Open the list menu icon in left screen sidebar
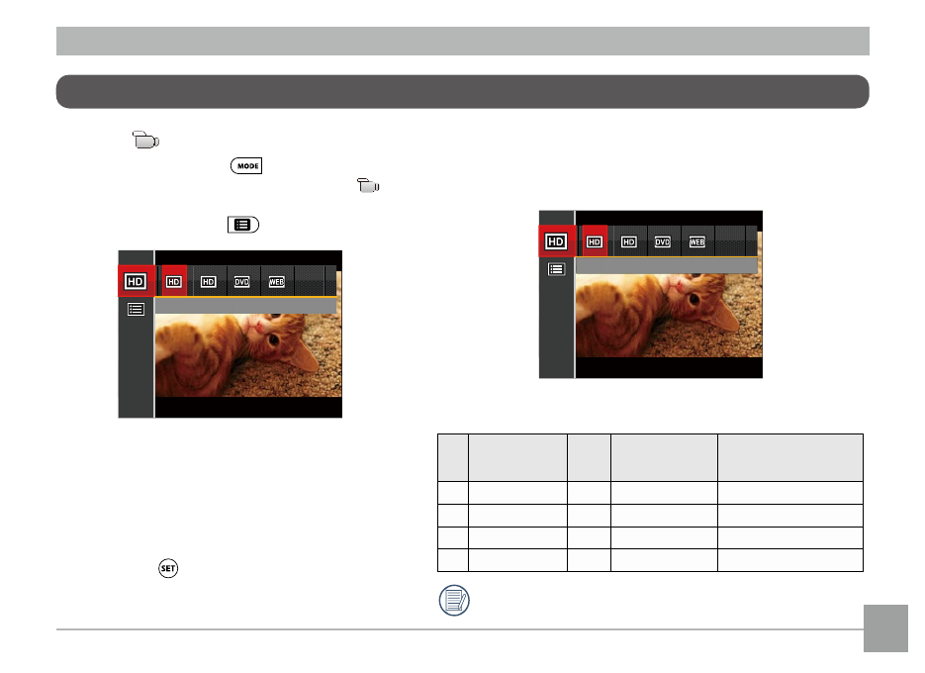 (136, 310)
